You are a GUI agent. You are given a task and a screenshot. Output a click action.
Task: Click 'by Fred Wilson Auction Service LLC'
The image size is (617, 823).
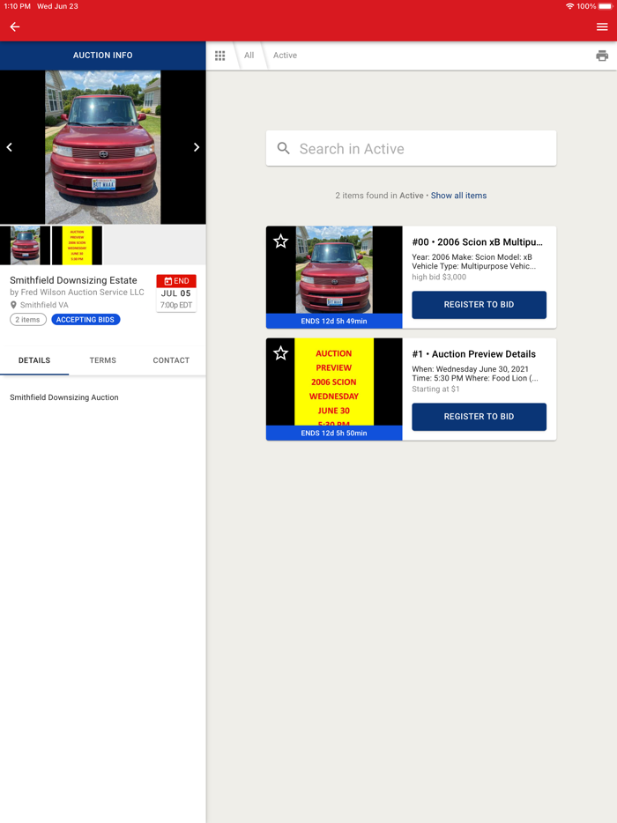pyautogui.click(x=77, y=293)
